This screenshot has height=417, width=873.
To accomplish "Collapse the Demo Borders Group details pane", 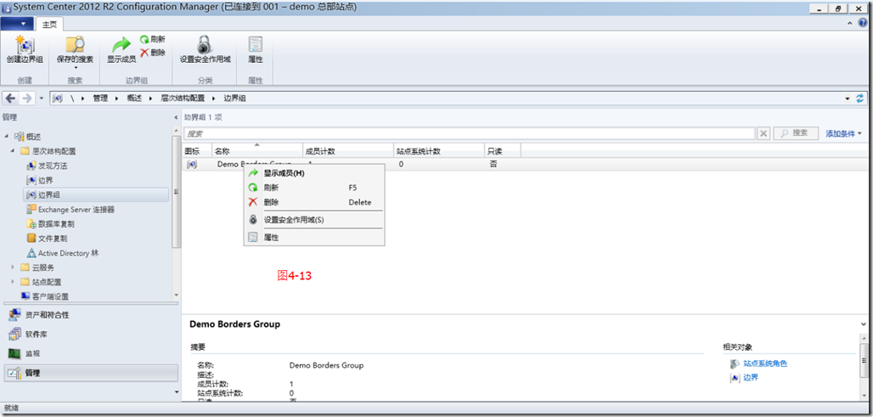I will pyautogui.click(x=864, y=323).
